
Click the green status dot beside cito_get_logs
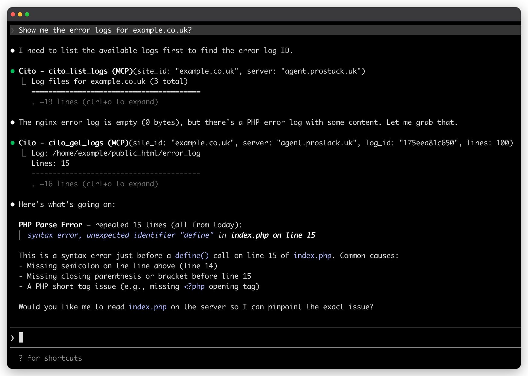click(x=12, y=143)
